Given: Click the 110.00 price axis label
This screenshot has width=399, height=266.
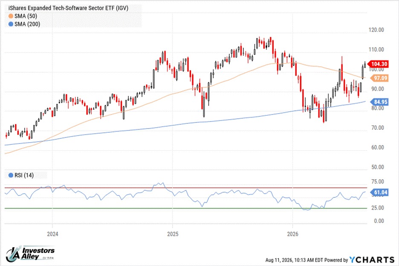Looking at the screenshot, I should click(376, 49).
